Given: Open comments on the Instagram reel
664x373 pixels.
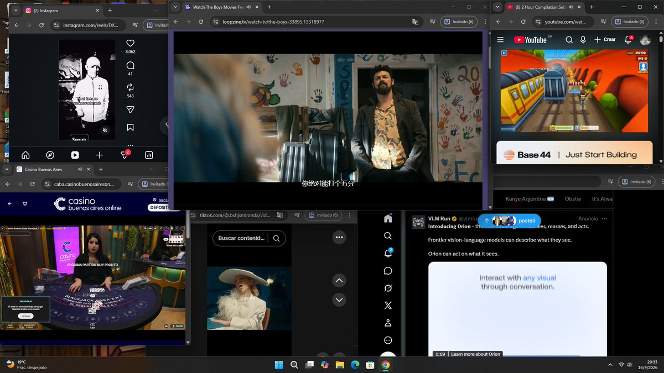Looking at the screenshot, I should tap(130, 65).
